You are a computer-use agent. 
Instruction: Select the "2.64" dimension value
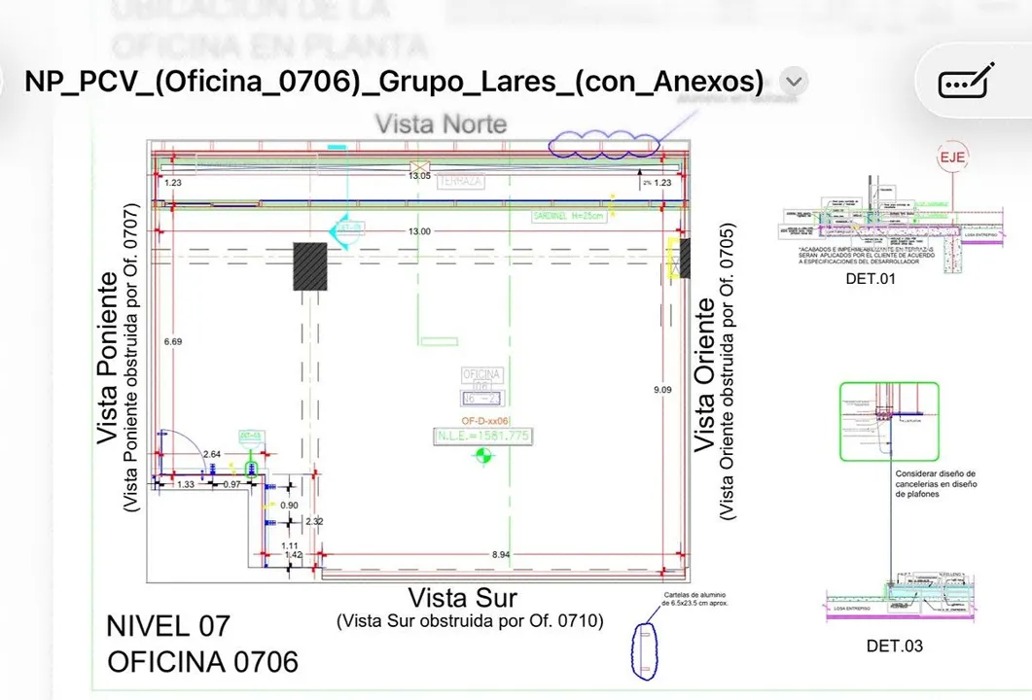212,454
